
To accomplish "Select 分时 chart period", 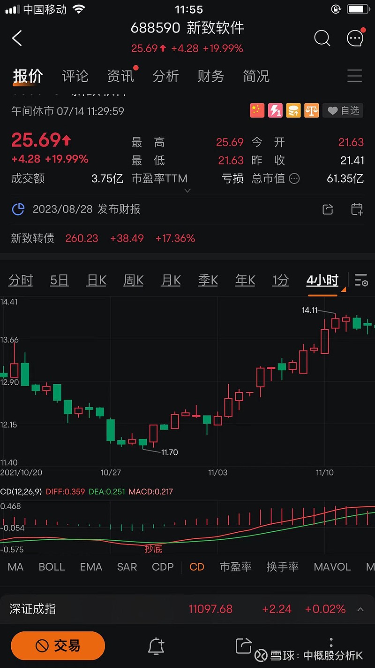I will pos(21,280).
